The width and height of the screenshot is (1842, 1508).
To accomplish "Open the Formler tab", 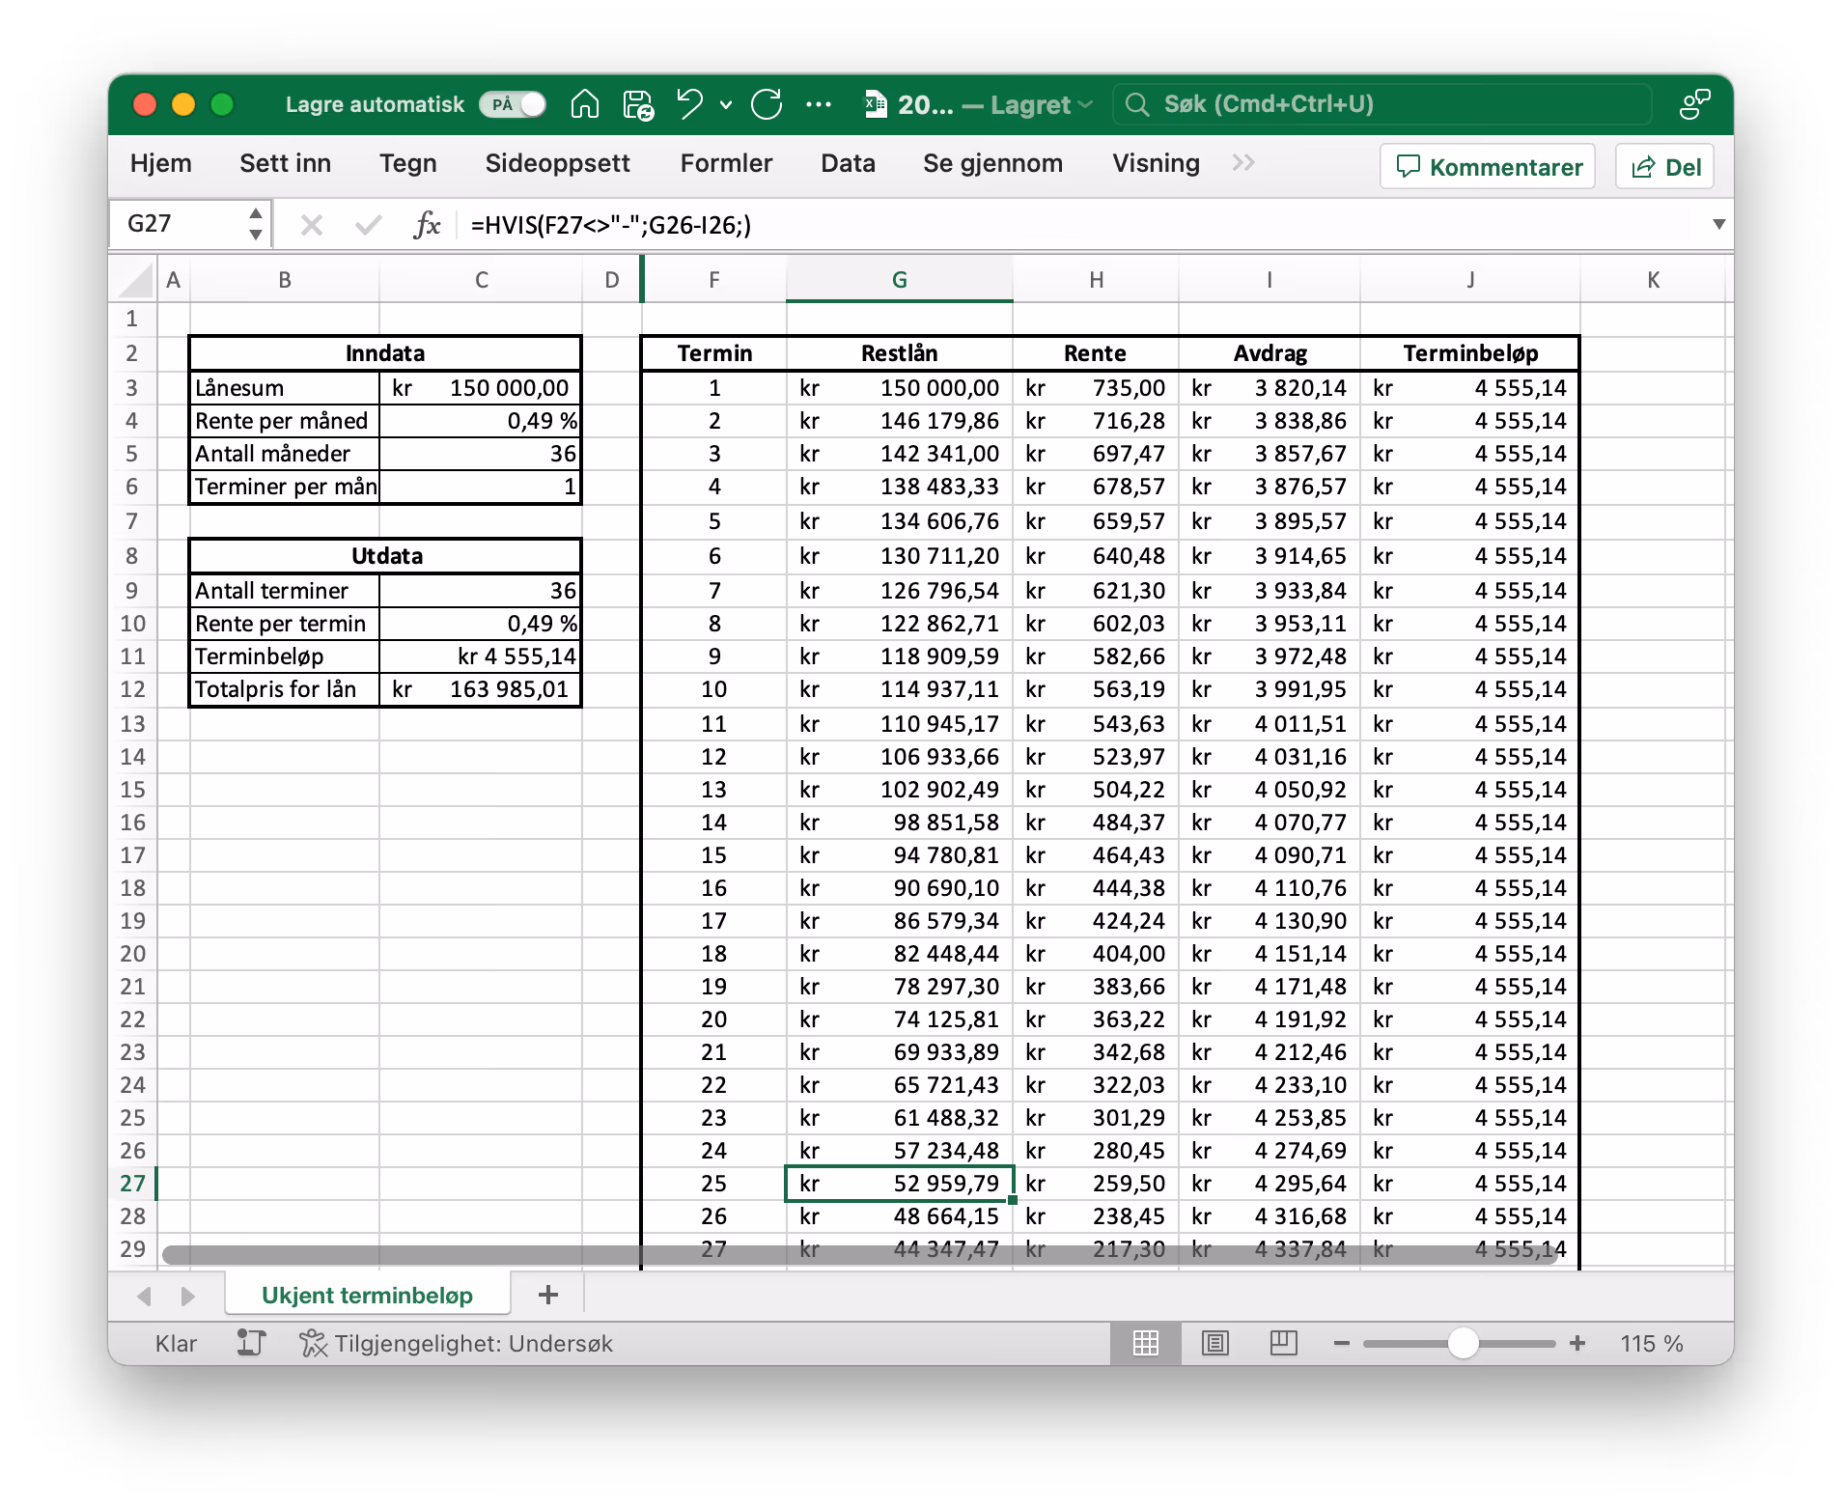I will coord(726,163).
